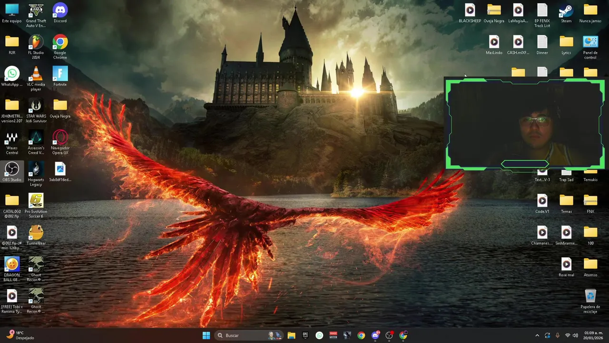This screenshot has width=609, height=343.
Task: Click the microphone tray icon
Action: pos(558,335)
